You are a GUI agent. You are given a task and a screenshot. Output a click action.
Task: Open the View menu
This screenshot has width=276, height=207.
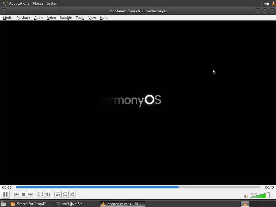point(92,18)
